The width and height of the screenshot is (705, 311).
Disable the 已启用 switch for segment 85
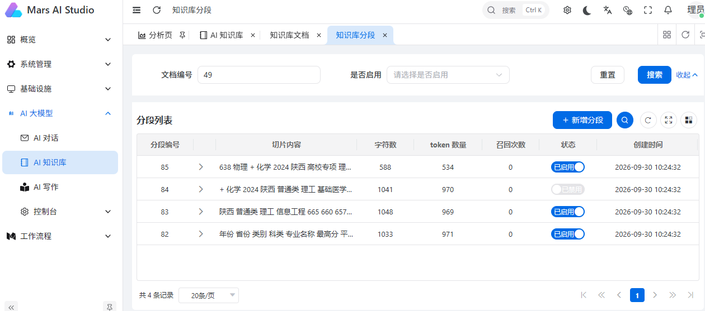[568, 167]
